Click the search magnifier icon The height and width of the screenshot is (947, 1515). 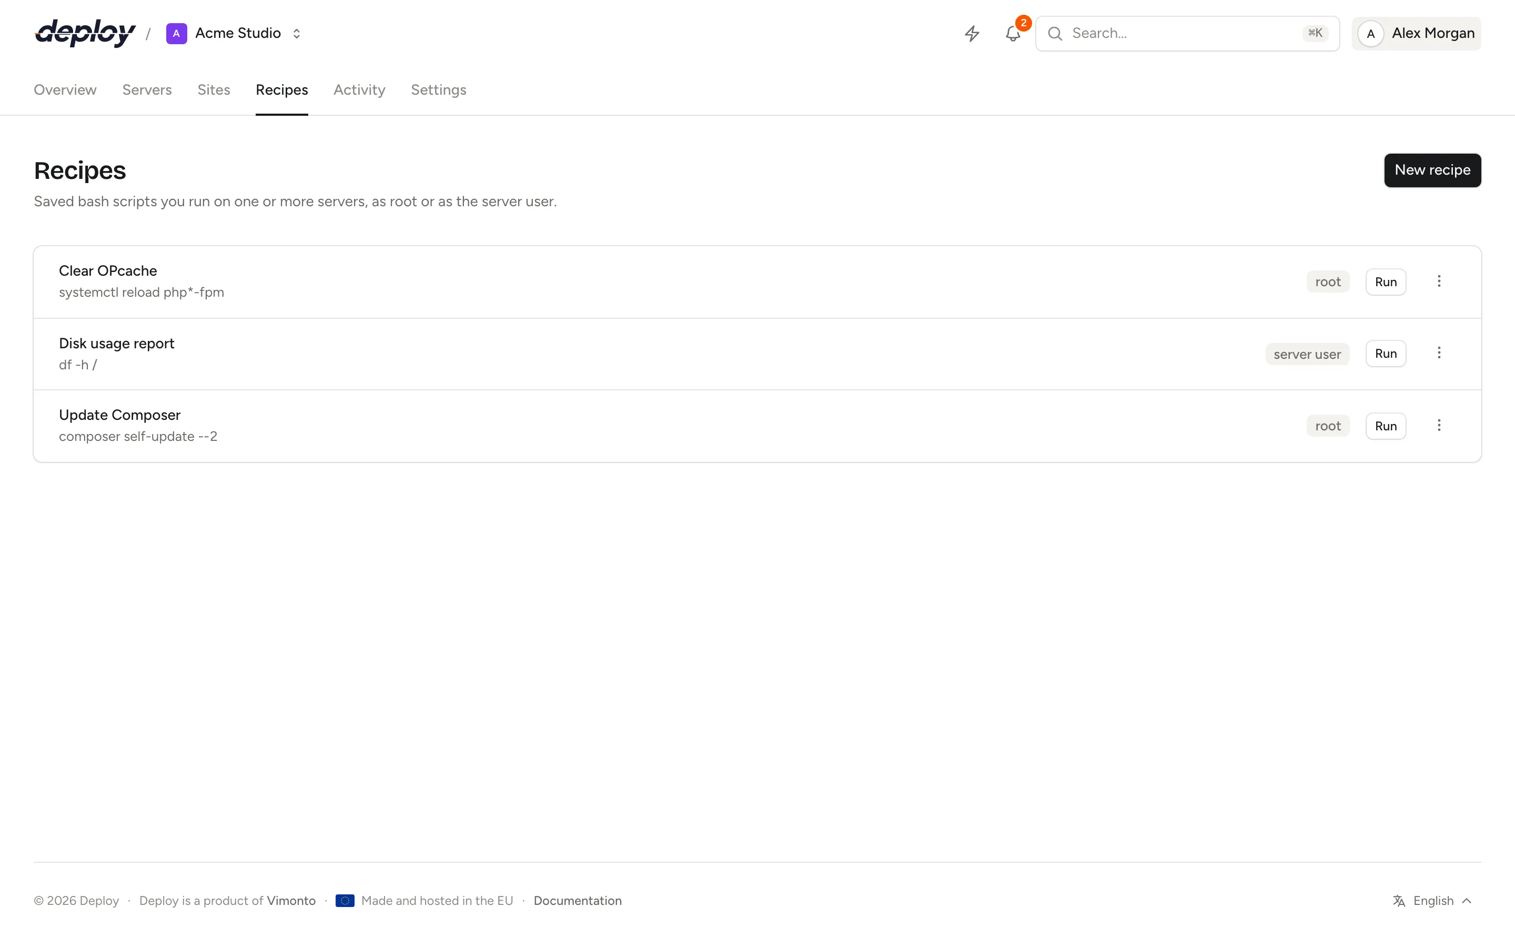click(x=1055, y=33)
